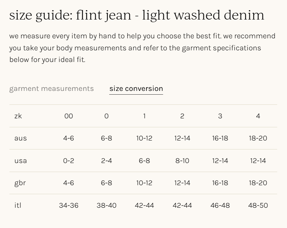
Task: Click the aus 4-6 size cell
Action: click(x=69, y=138)
